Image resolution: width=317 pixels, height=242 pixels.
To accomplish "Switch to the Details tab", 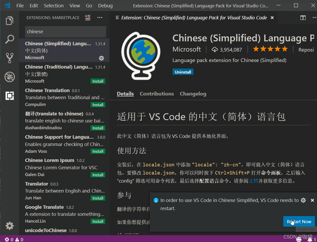I will click(x=125, y=94).
